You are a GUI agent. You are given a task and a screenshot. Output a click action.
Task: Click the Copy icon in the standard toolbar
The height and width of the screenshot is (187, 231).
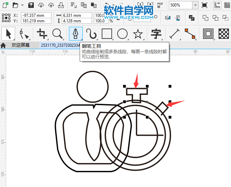point(84,5)
